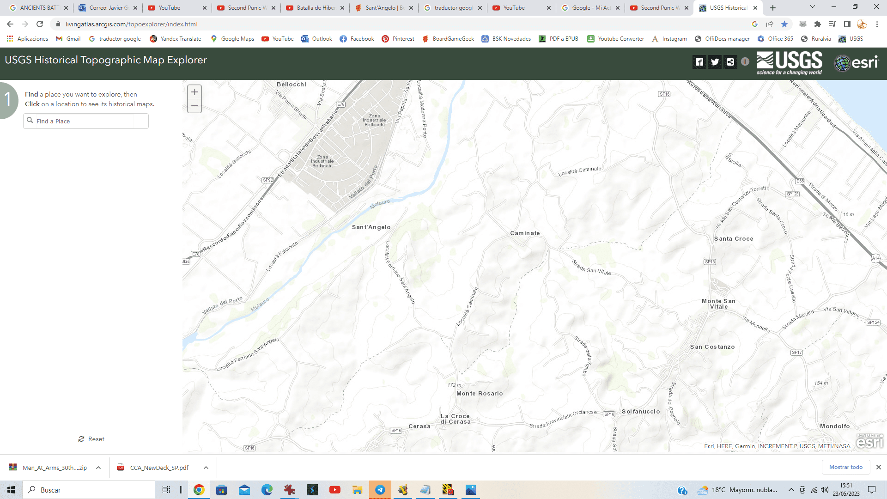Viewport: 887px width, 499px height.
Task: Share the map on Twitter
Action: click(715, 62)
